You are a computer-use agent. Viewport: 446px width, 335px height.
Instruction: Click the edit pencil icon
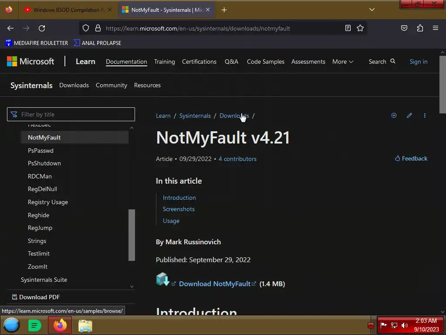[x=409, y=115]
